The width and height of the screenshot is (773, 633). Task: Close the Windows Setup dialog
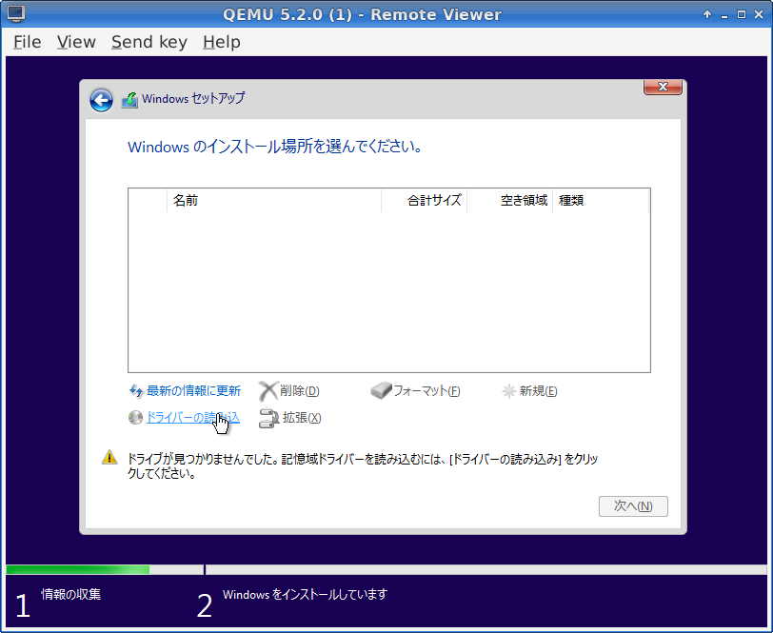pyautogui.click(x=663, y=87)
